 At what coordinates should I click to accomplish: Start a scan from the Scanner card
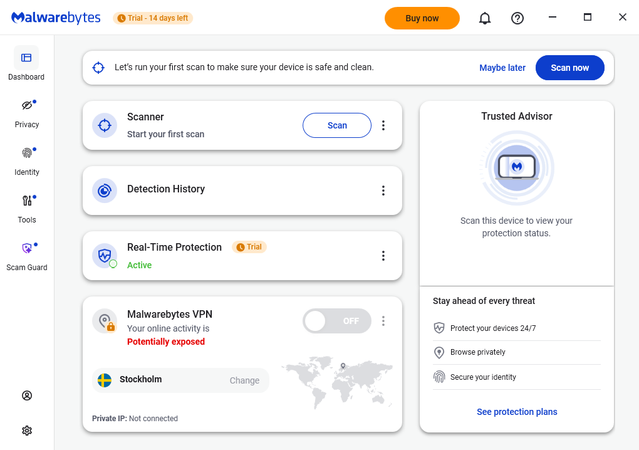[x=336, y=125]
